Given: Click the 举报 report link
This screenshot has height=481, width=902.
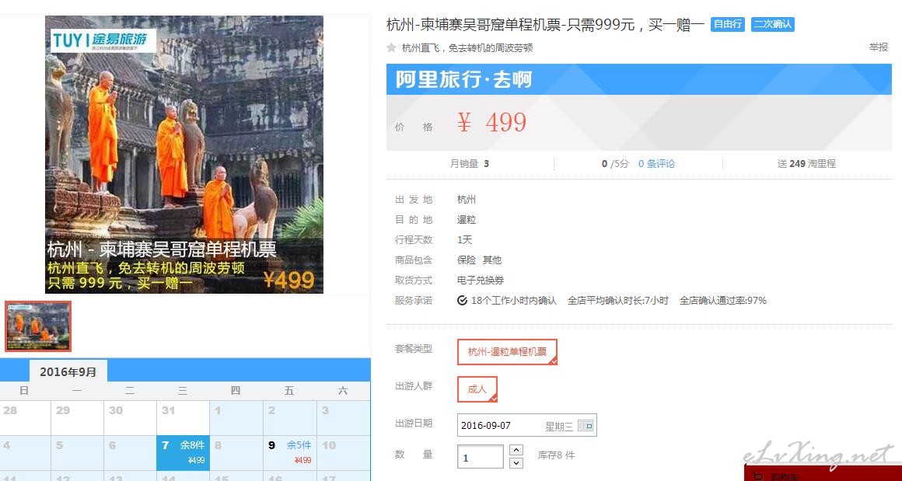Looking at the screenshot, I should [879, 47].
